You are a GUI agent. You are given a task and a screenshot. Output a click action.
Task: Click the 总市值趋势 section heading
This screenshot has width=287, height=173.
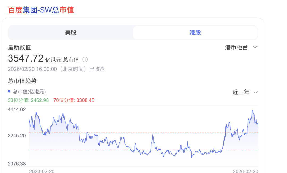click(22, 81)
